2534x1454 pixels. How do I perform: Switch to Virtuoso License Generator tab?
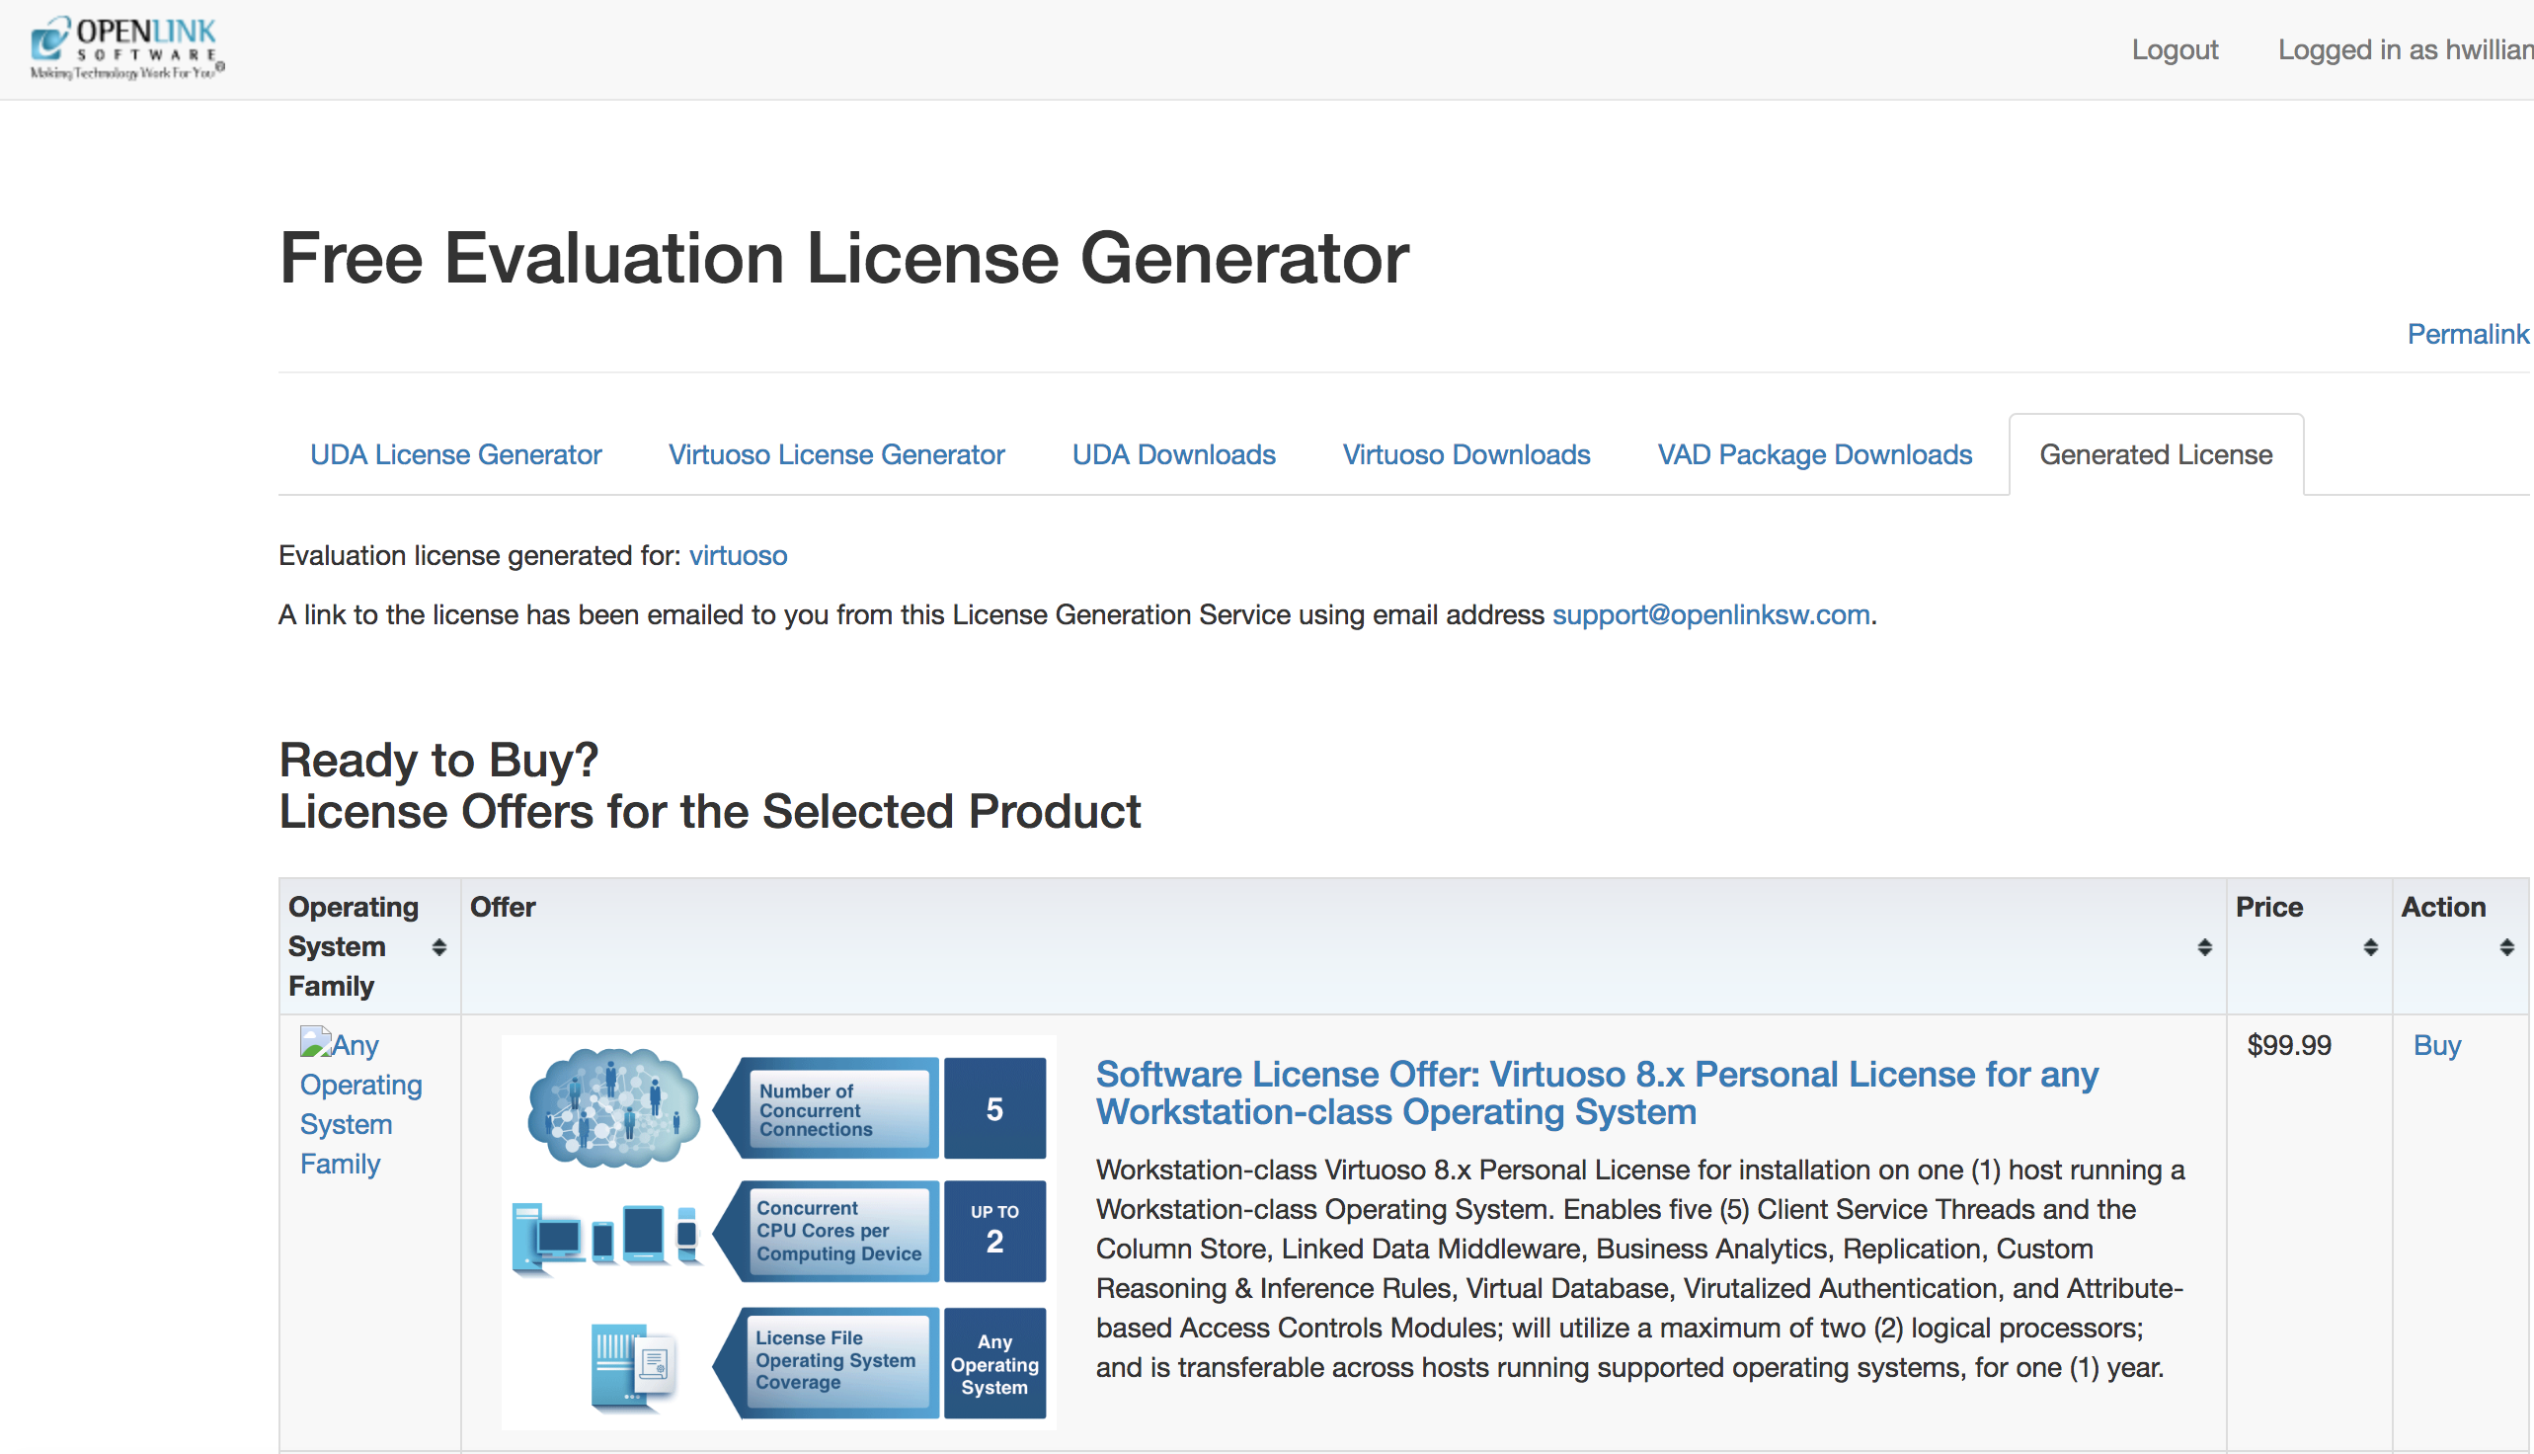(x=835, y=454)
